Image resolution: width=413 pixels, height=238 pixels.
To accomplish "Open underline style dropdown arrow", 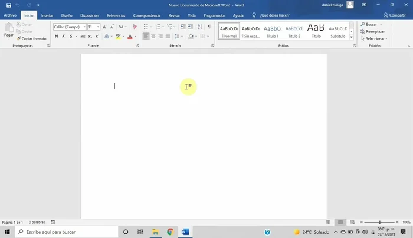I will 76,37.
